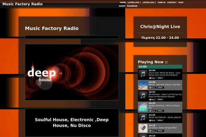The height and width of the screenshot is (137, 206).
Task: Click the 'Sergey Silvertone - Don't Let Music Die' title
Action: click(x=164, y=107)
